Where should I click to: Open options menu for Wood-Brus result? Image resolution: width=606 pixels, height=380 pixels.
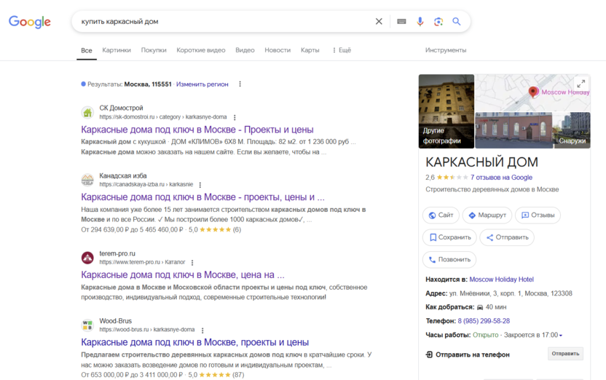click(x=202, y=330)
